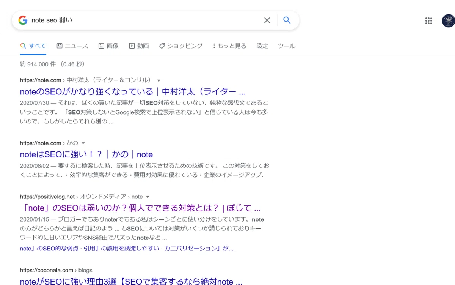455x285 pixels.
Task: Click the https://positivelog.net breadcrumb URL
Action: tap(47, 197)
